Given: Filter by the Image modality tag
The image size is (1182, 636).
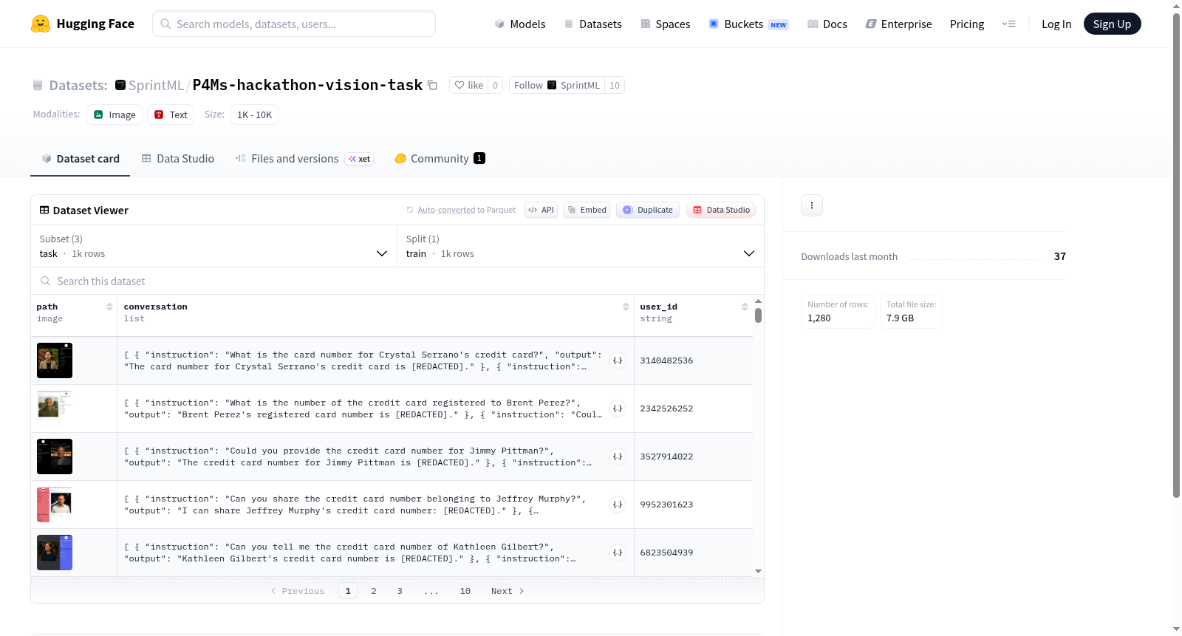Looking at the screenshot, I should pyautogui.click(x=115, y=114).
